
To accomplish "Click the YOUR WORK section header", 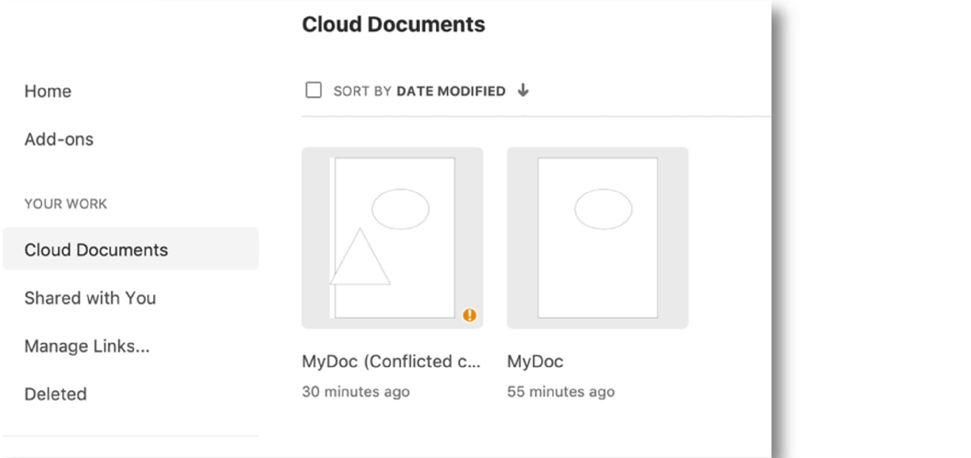I will 66,203.
